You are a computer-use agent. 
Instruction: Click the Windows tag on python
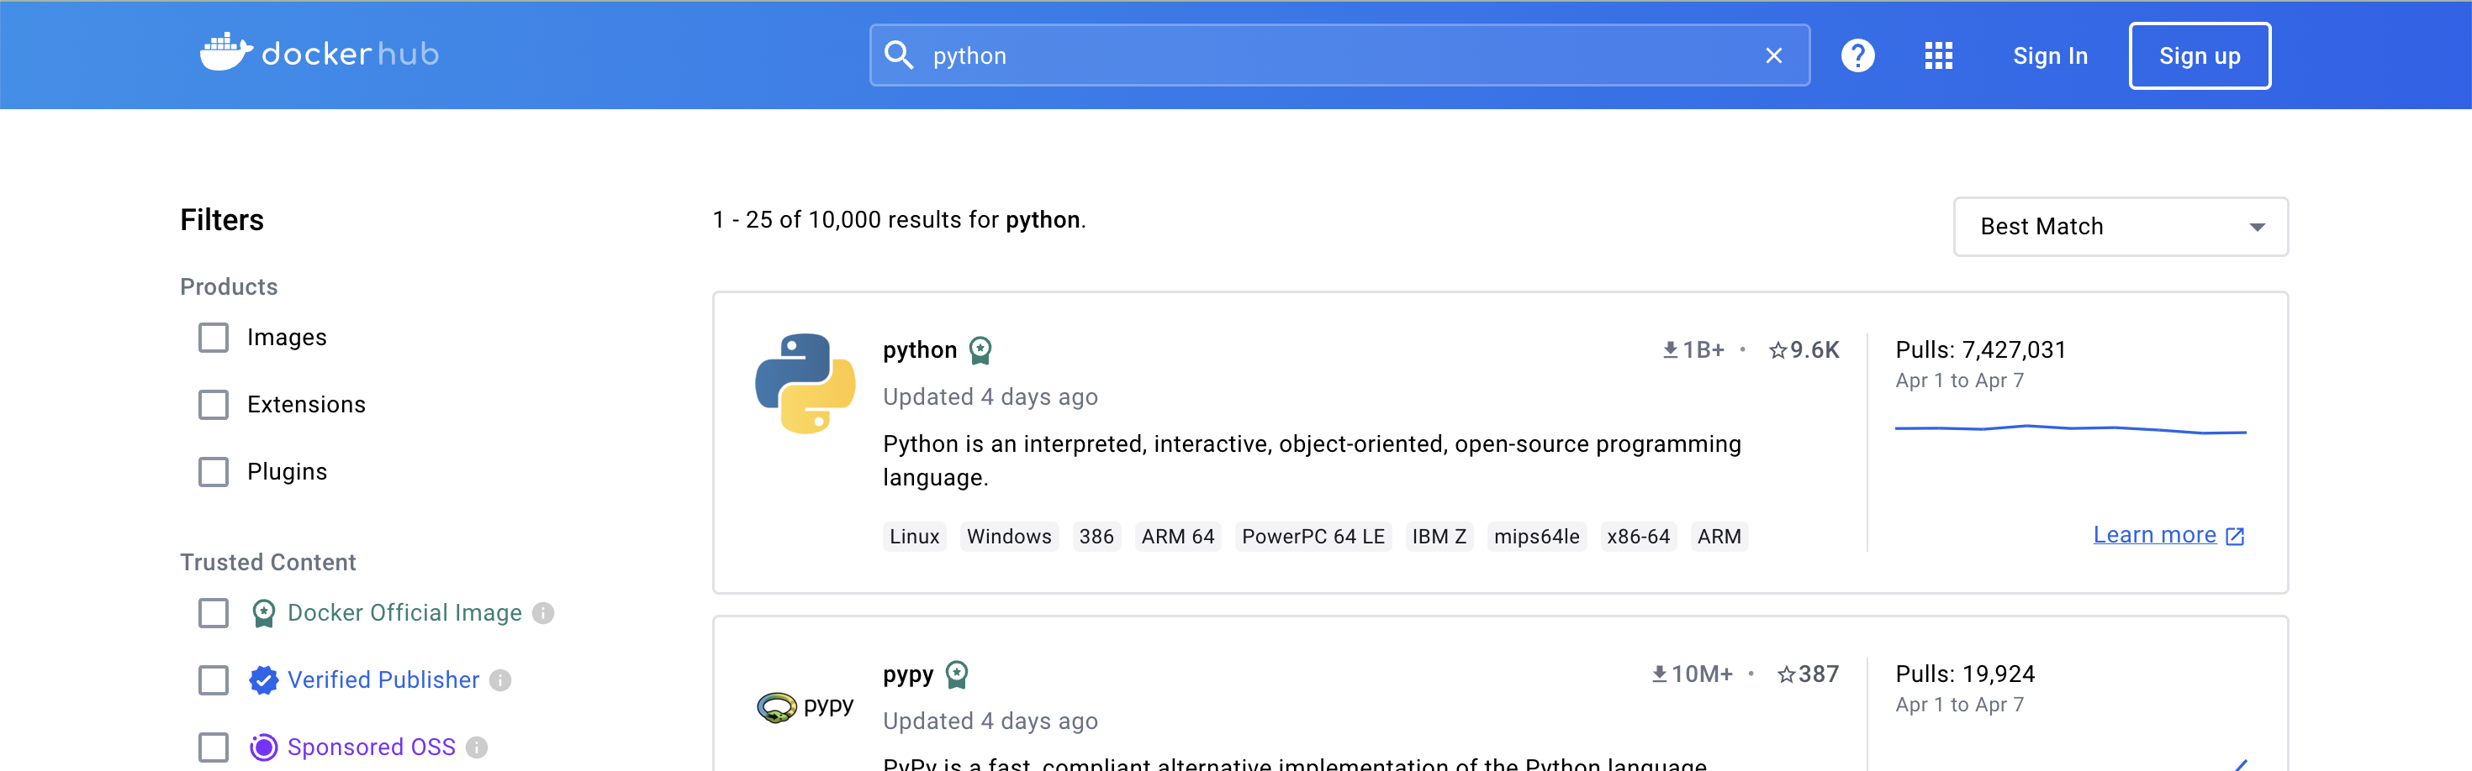(1009, 537)
